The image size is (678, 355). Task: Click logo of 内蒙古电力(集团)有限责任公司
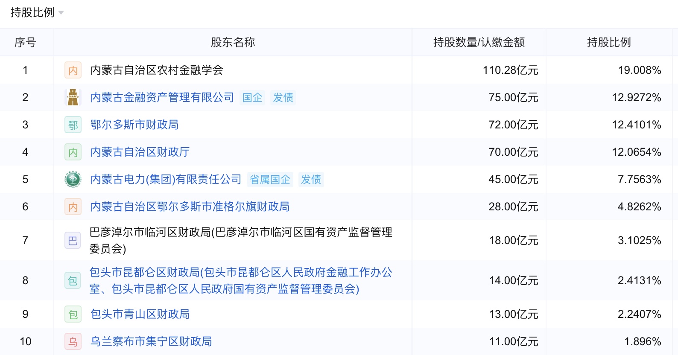73,179
